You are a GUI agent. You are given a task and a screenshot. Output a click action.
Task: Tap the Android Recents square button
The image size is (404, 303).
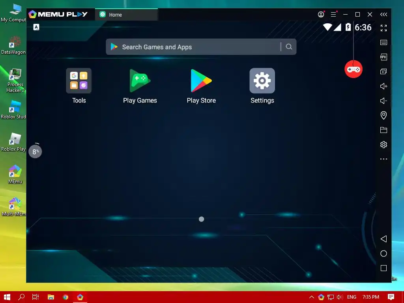click(383, 268)
